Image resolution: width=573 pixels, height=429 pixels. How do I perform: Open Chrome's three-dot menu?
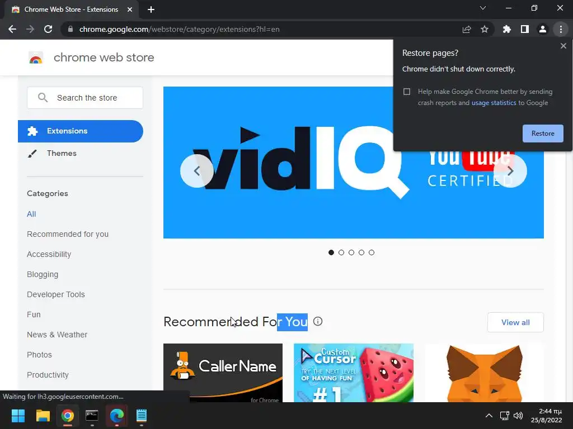tap(561, 29)
